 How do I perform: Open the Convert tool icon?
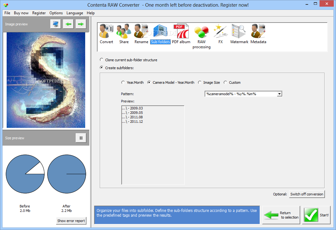106,34
